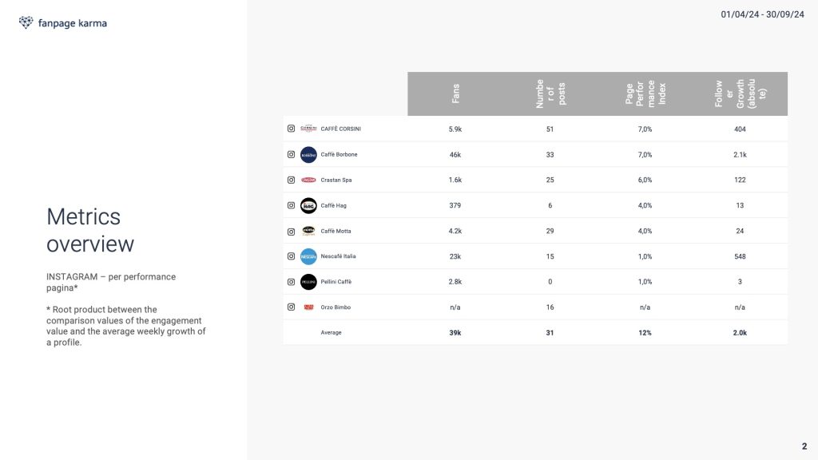This screenshot has height=460, width=818.
Task: Open the Caffè Borbone profile name
Action: 339,154
